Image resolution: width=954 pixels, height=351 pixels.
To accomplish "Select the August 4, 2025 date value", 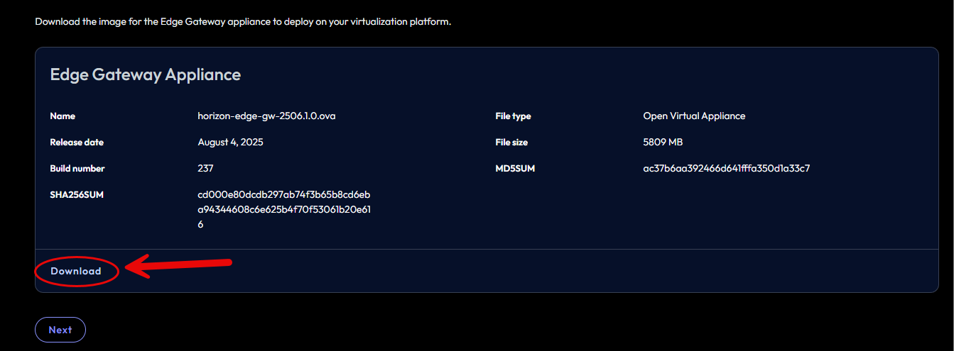I will 230,142.
